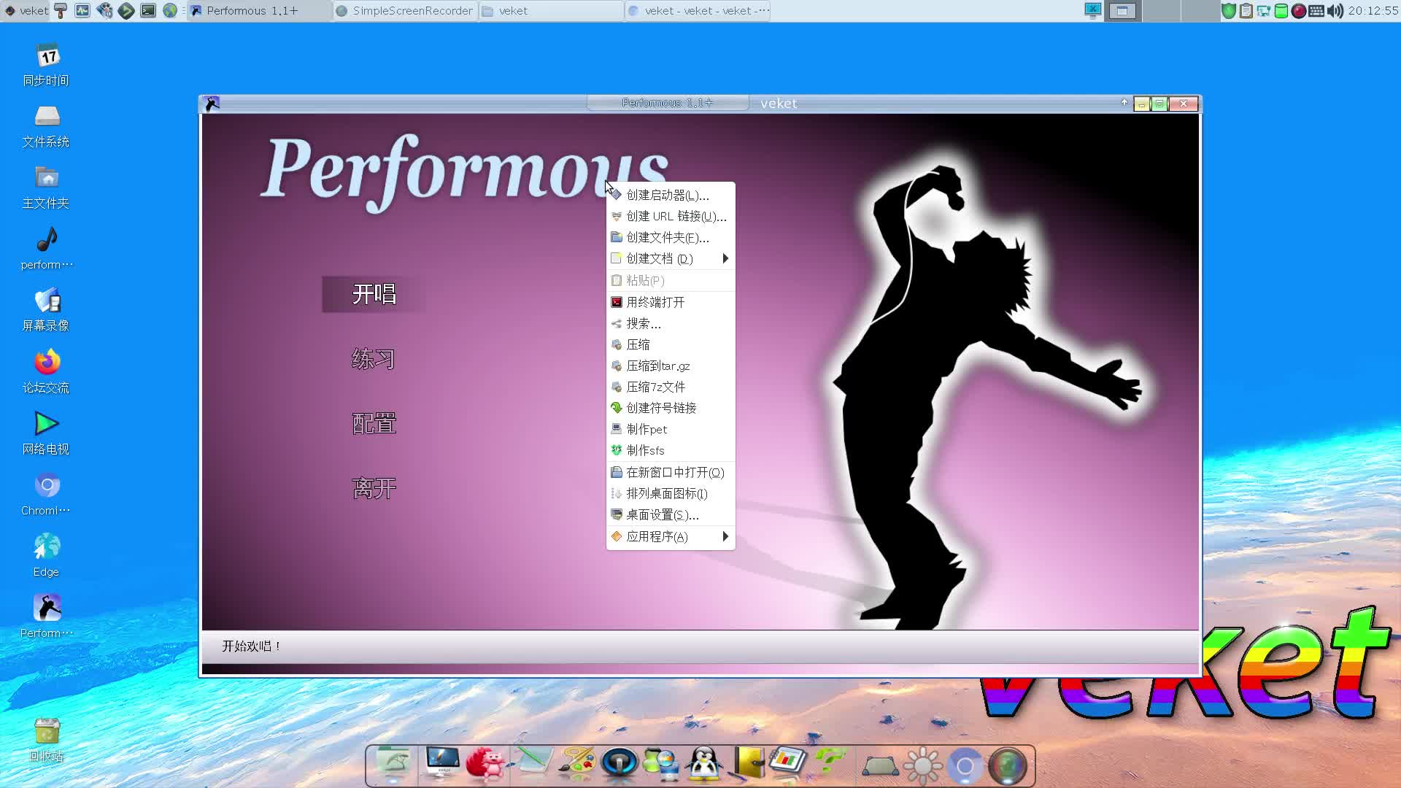Launch the Performous singer desktop icon
Image resolution: width=1401 pixels, height=788 pixels.
[46, 617]
